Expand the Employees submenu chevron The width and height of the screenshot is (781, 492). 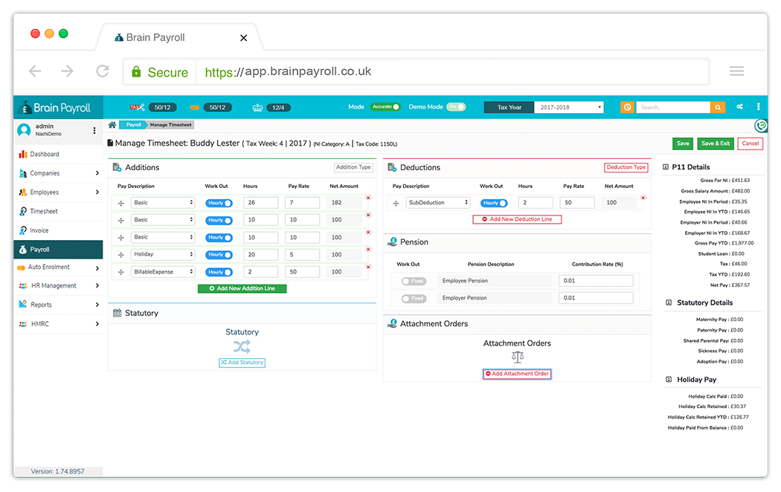tap(97, 192)
